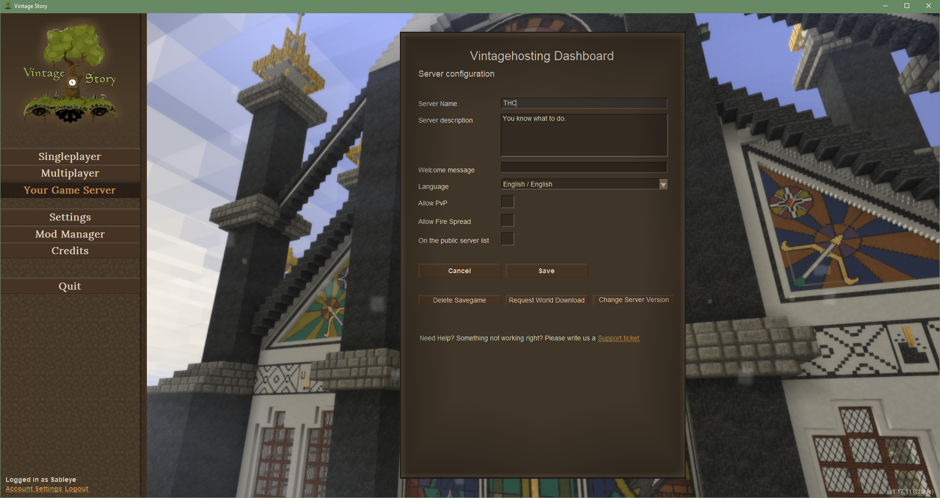Check On the public server list
Screen dimensions: 940x498
pyautogui.click(x=507, y=239)
